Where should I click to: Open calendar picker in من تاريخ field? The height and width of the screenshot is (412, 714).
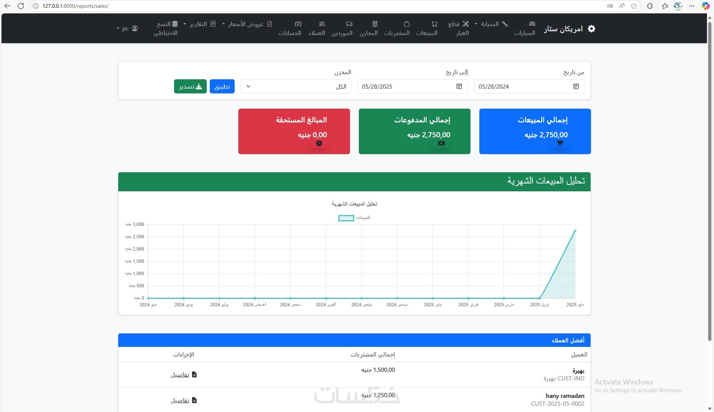click(576, 86)
